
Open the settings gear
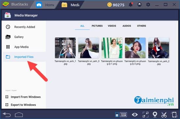coord(148,5)
